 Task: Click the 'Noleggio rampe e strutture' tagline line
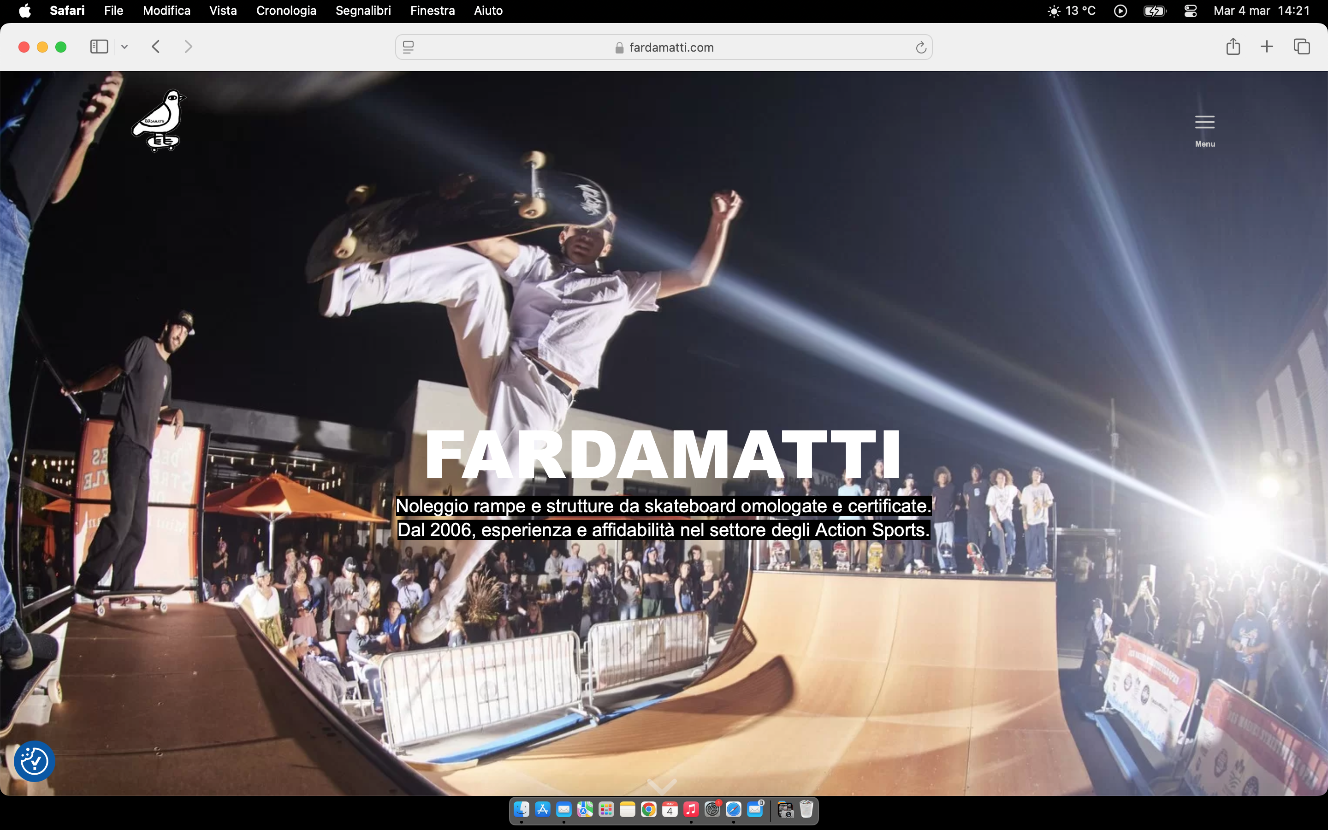(x=664, y=505)
